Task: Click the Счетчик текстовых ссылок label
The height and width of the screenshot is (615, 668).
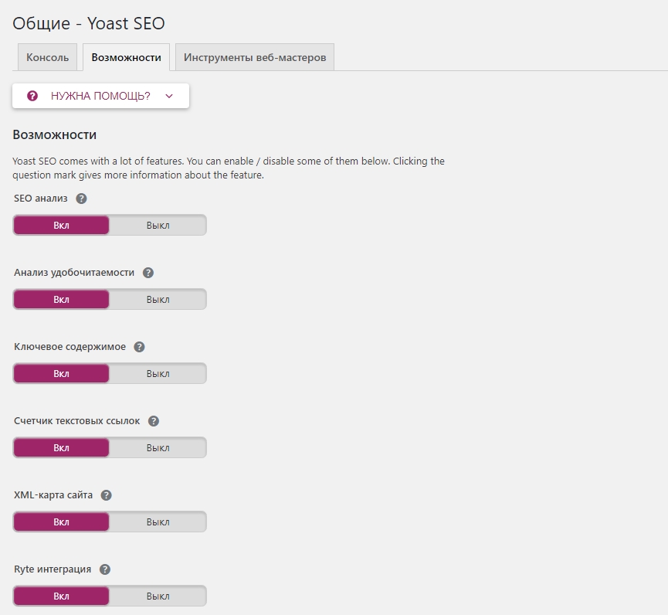Action: pos(76,421)
